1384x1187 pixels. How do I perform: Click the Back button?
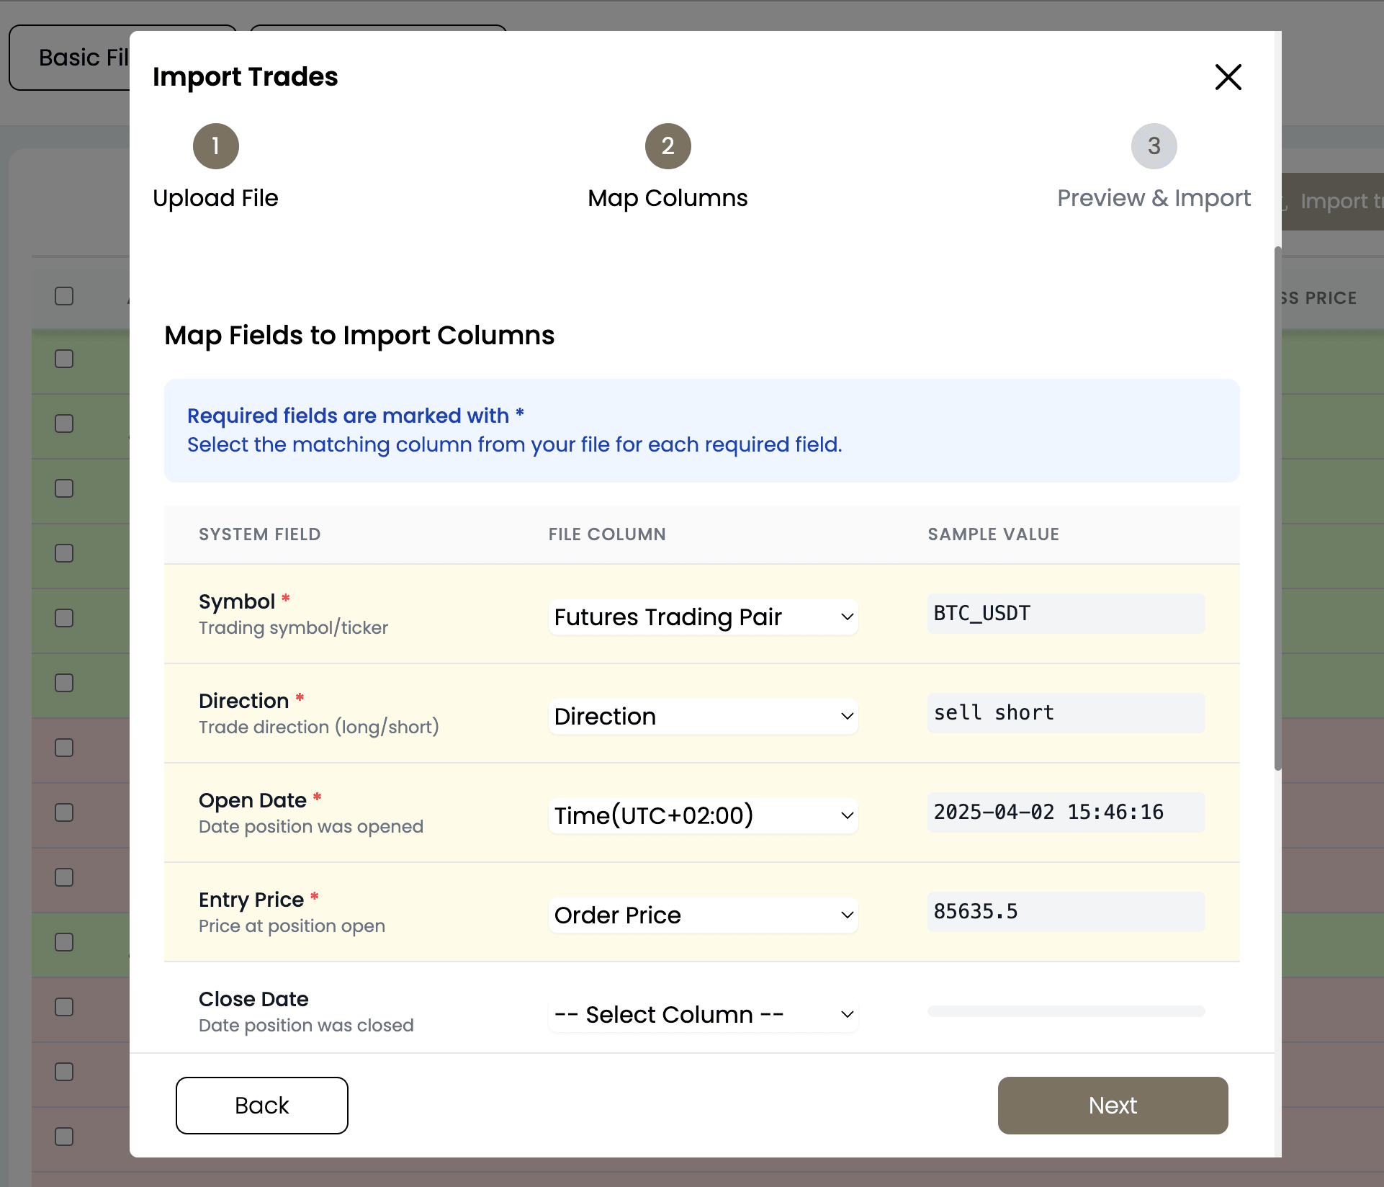[261, 1105]
